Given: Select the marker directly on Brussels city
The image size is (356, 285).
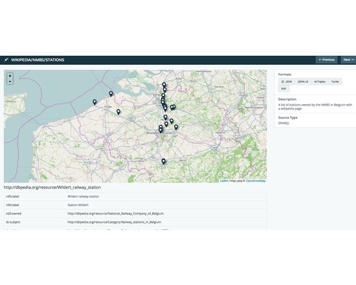Looking at the screenshot, I should [x=161, y=130].
